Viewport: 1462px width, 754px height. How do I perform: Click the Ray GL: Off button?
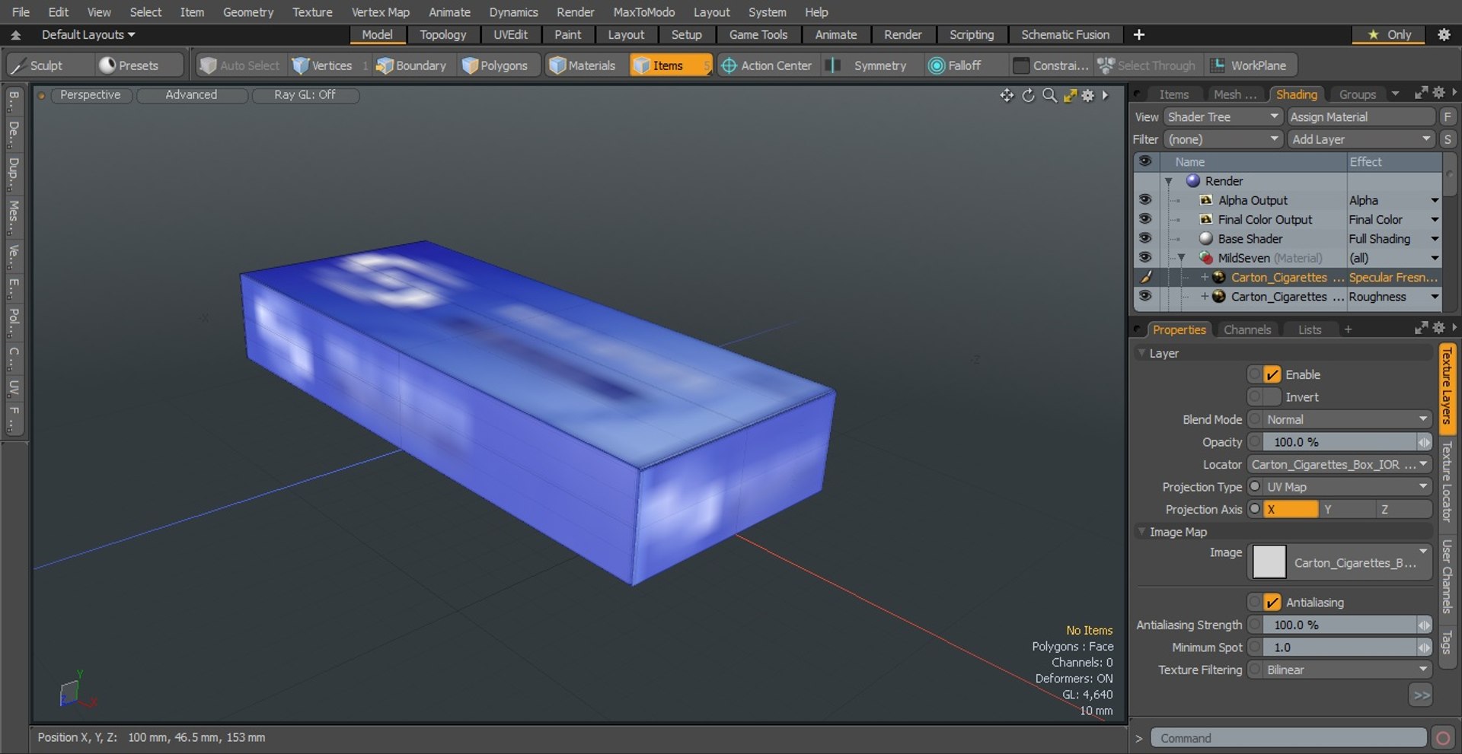[x=305, y=95]
